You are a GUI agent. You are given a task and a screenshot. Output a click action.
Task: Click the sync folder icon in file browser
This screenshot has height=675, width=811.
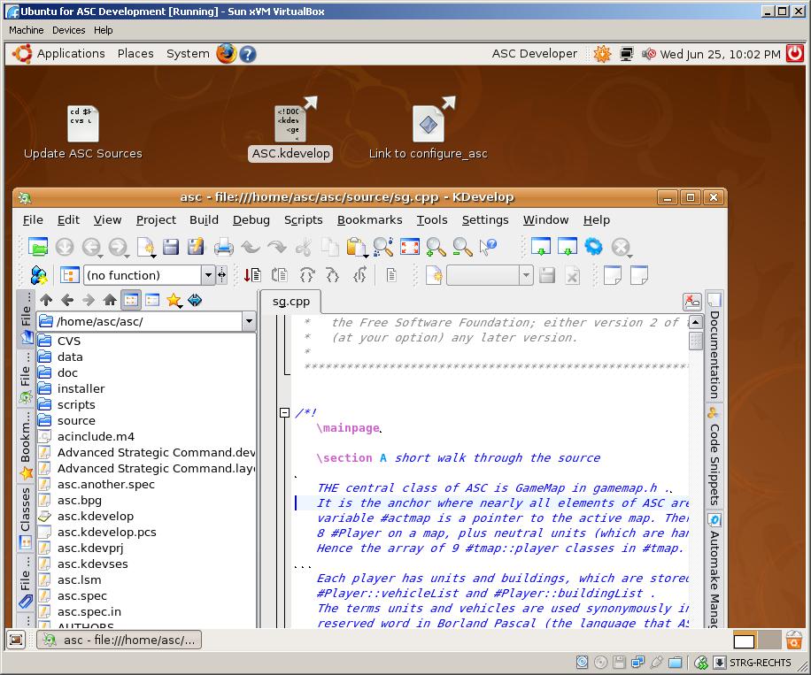coord(195,300)
